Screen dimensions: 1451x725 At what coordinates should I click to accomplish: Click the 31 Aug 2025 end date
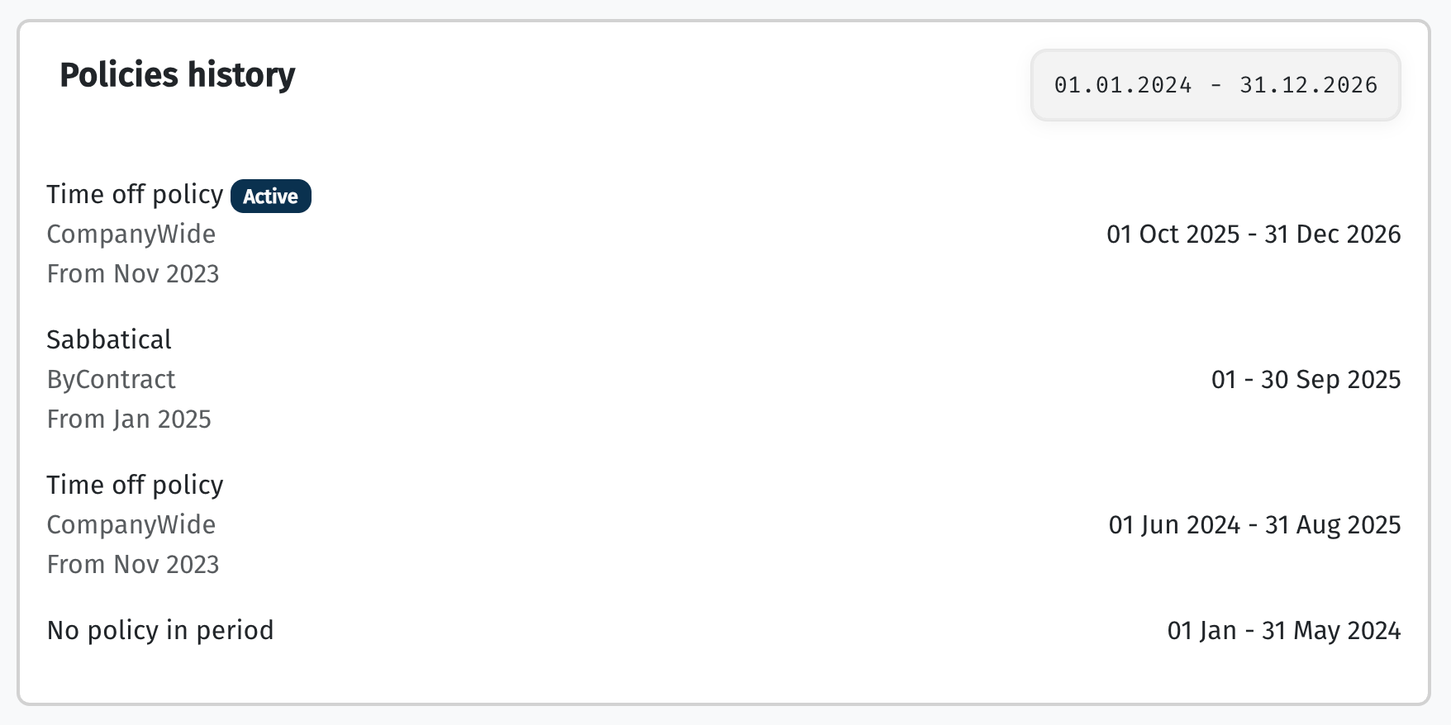(x=1333, y=524)
